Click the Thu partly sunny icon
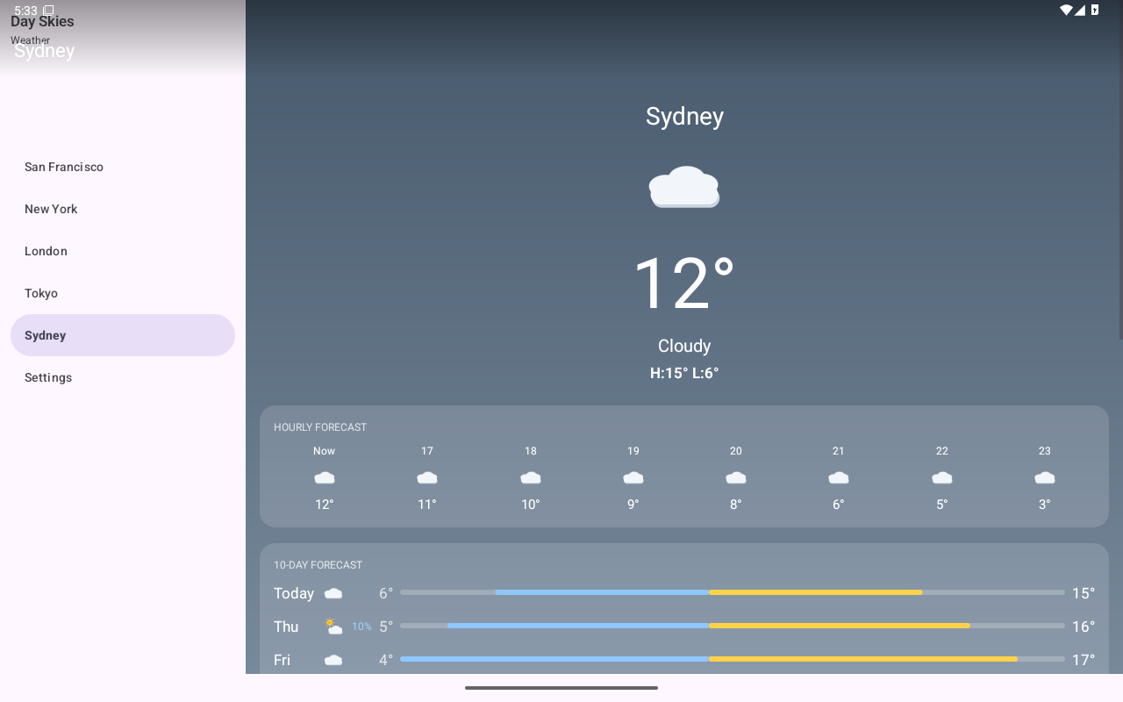This screenshot has height=702, width=1123. click(x=333, y=627)
